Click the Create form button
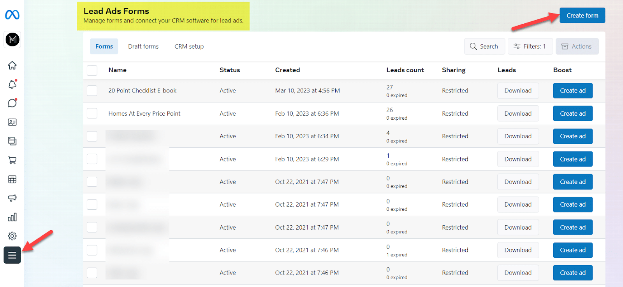The height and width of the screenshot is (287, 623). coord(582,16)
